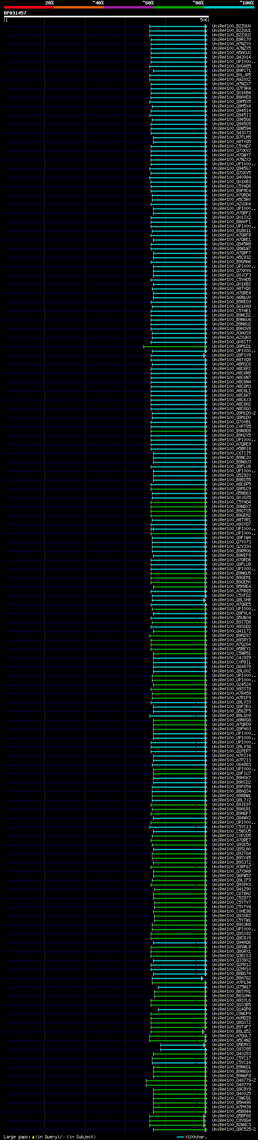Select the label UniRef100_Q9M1D0-2
258x1140 pixels.
[234, 413]
